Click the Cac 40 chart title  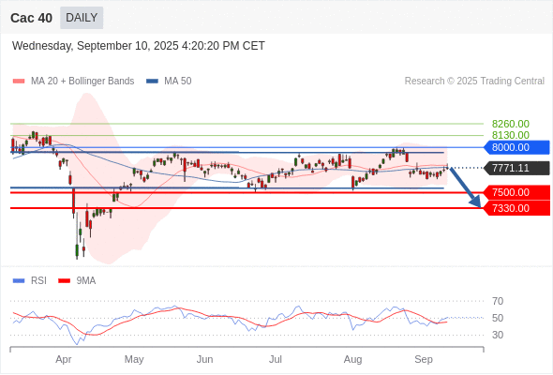pyautogui.click(x=31, y=18)
